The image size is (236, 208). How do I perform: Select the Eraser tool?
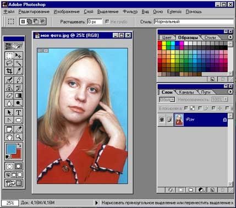(x=9, y=96)
